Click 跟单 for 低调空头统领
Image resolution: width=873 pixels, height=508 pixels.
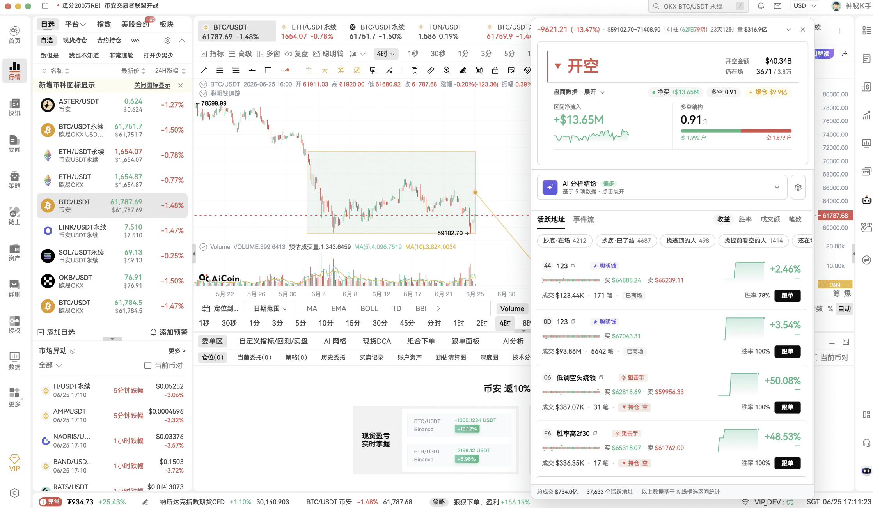(x=788, y=407)
